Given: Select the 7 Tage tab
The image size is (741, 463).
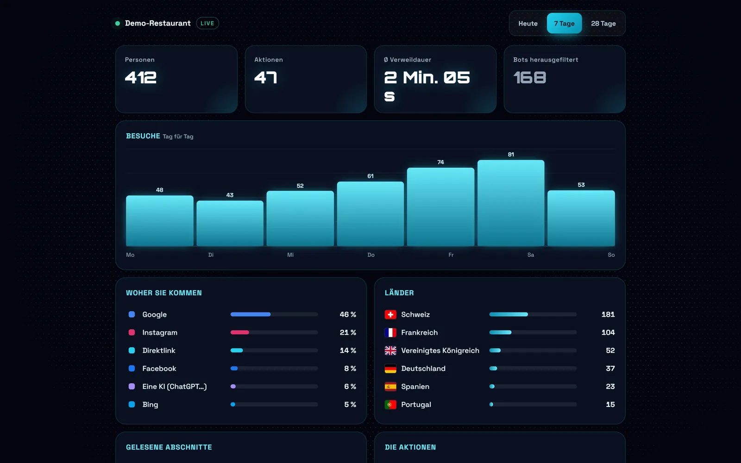Looking at the screenshot, I should pos(564,23).
